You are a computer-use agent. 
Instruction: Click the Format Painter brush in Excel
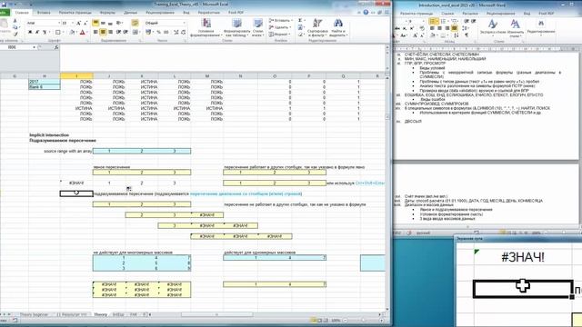click(x=15, y=34)
